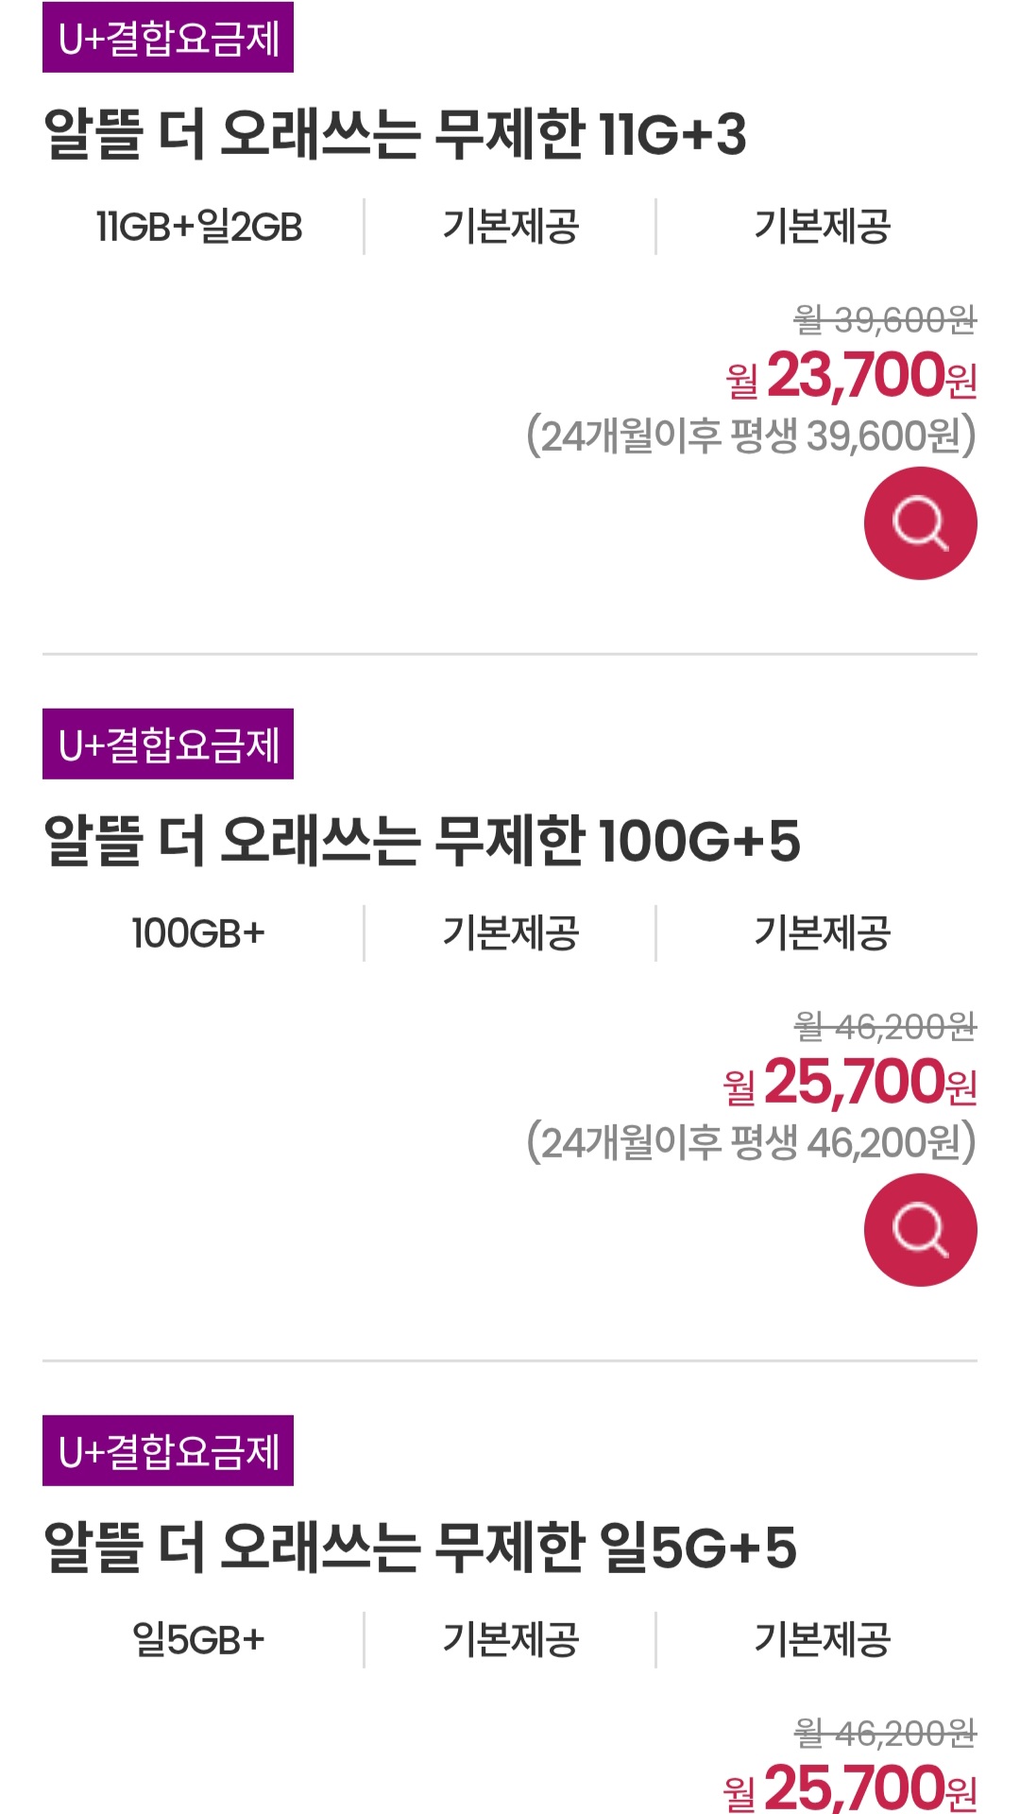The width and height of the screenshot is (1020, 1814).
Task: Select the 알뜰 더 오래쓰는 무제한 일5G+5 plan title
Action: point(419,1548)
